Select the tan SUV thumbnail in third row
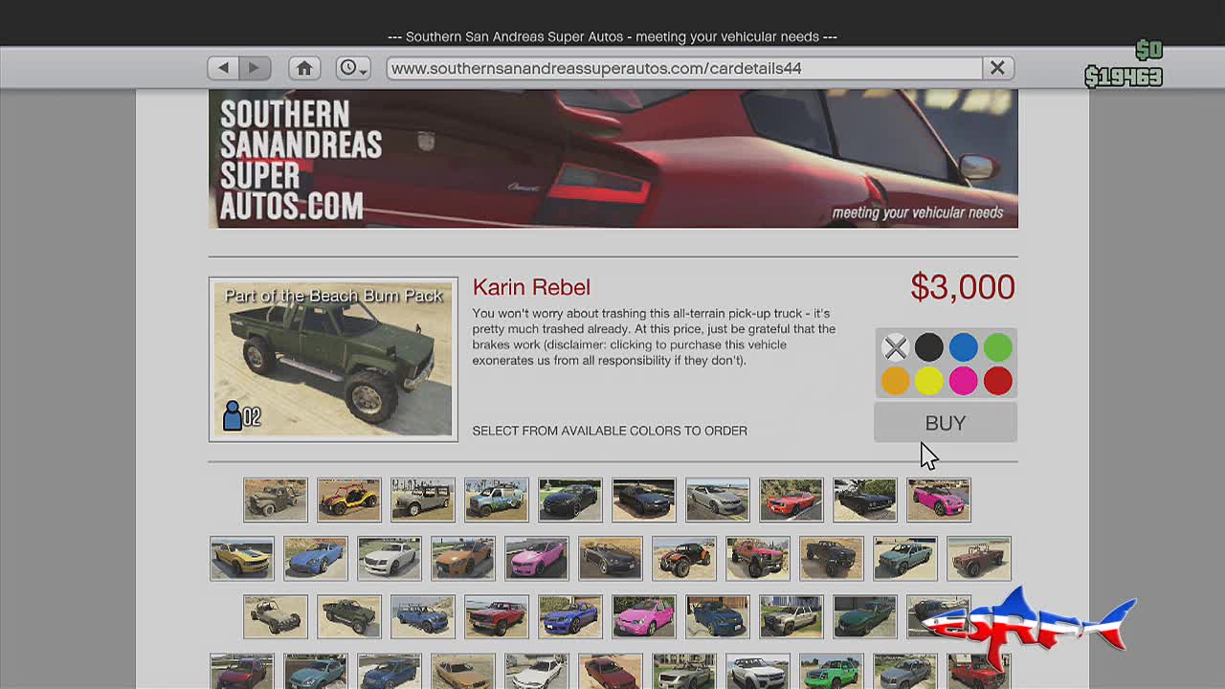 tap(791, 617)
